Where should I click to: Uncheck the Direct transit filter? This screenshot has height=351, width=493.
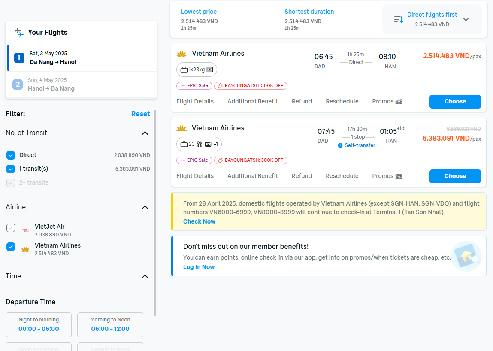click(x=11, y=155)
